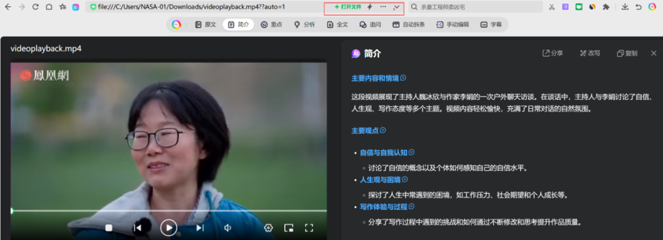The image size is (663, 240).
Task: Click the comment icon after 人生观与困境
Action: pyautogui.click(x=405, y=179)
